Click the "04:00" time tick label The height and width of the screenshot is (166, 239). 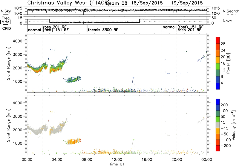[57, 159]
